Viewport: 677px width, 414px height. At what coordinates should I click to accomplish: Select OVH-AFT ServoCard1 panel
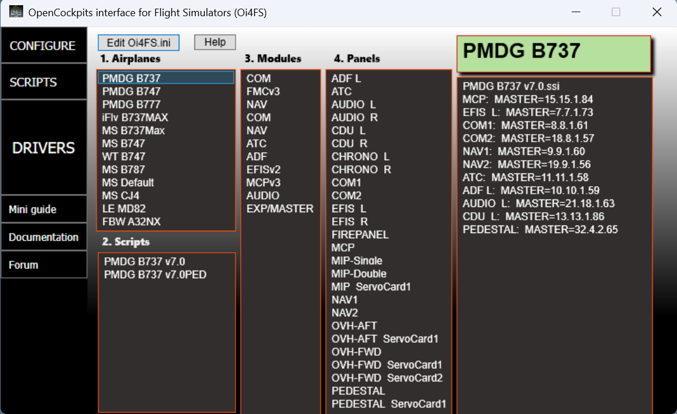tap(385, 338)
